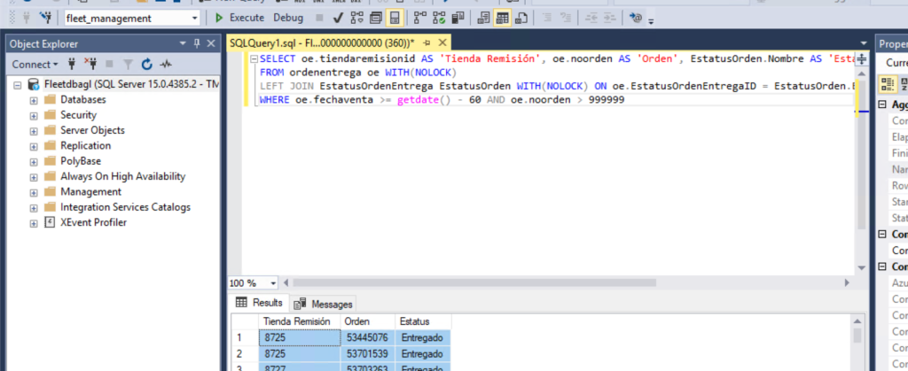The height and width of the screenshot is (371, 908).
Task: Expand the XEvent Profiler node
Action: pyautogui.click(x=34, y=223)
